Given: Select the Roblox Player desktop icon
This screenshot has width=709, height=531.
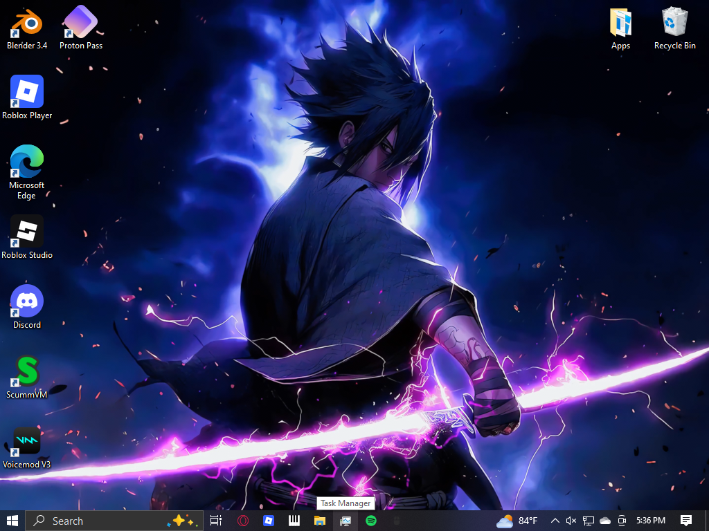Looking at the screenshot, I should (27, 97).
